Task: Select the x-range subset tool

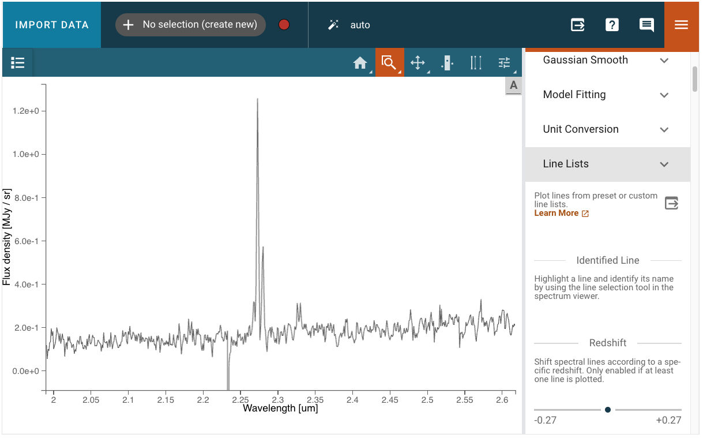Action: 447,63
